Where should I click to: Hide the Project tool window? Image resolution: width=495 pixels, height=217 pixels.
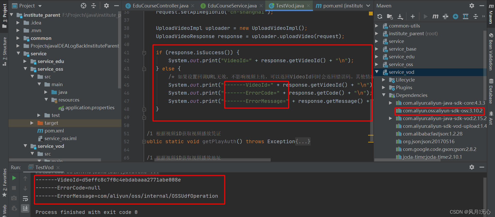pos(117,6)
